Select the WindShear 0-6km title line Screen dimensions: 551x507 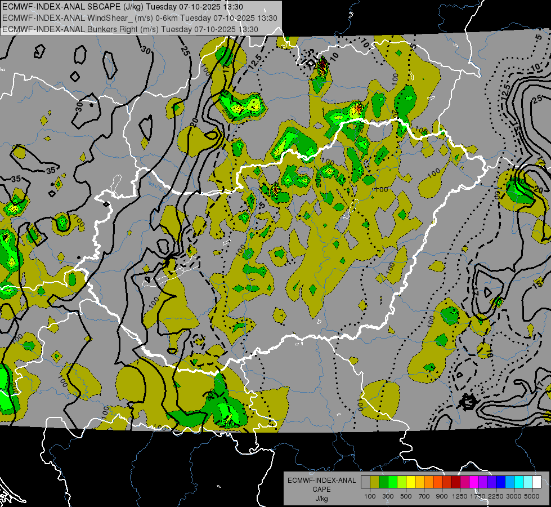pyautogui.click(x=140, y=18)
